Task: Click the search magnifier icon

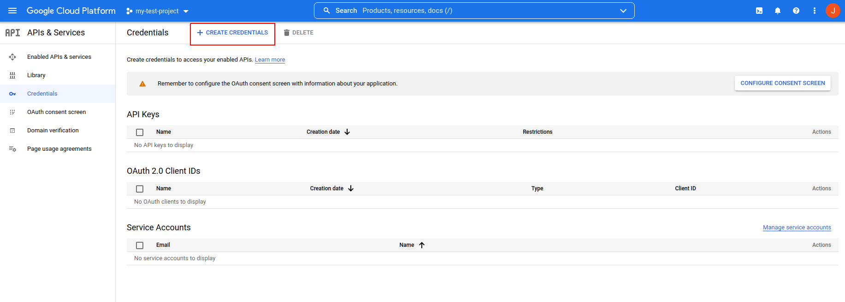Action: [326, 11]
